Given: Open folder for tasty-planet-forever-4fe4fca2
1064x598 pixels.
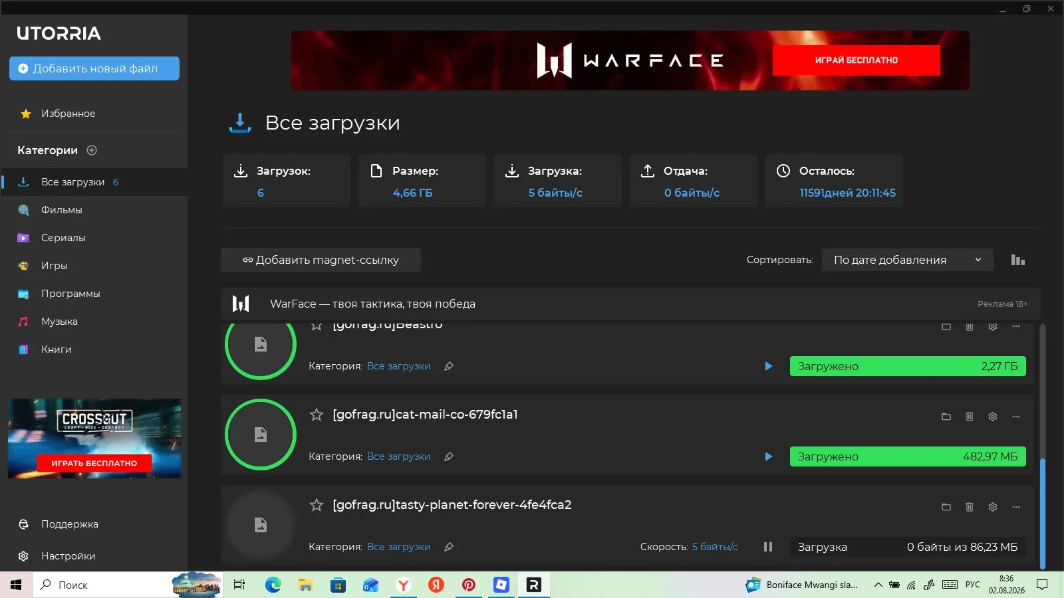Looking at the screenshot, I should [946, 507].
